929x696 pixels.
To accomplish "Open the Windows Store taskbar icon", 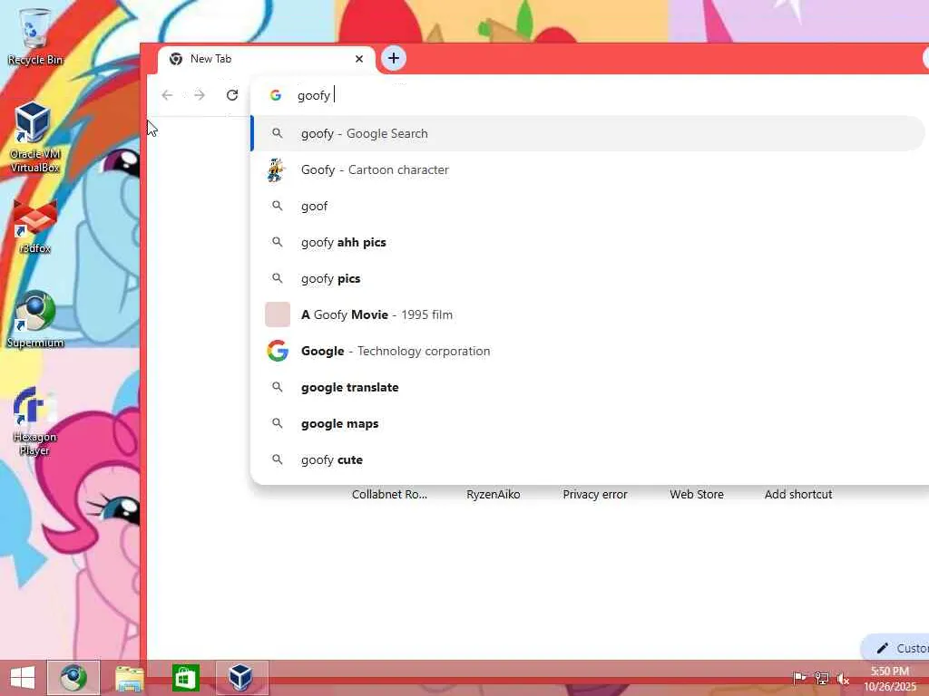I will (185, 678).
